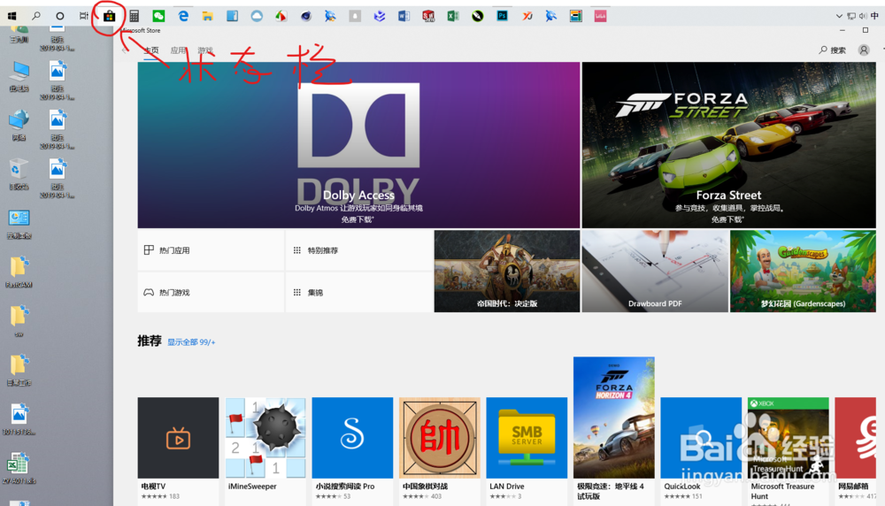Open Gardenscapes tile
885x506 pixels.
[803, 271]
